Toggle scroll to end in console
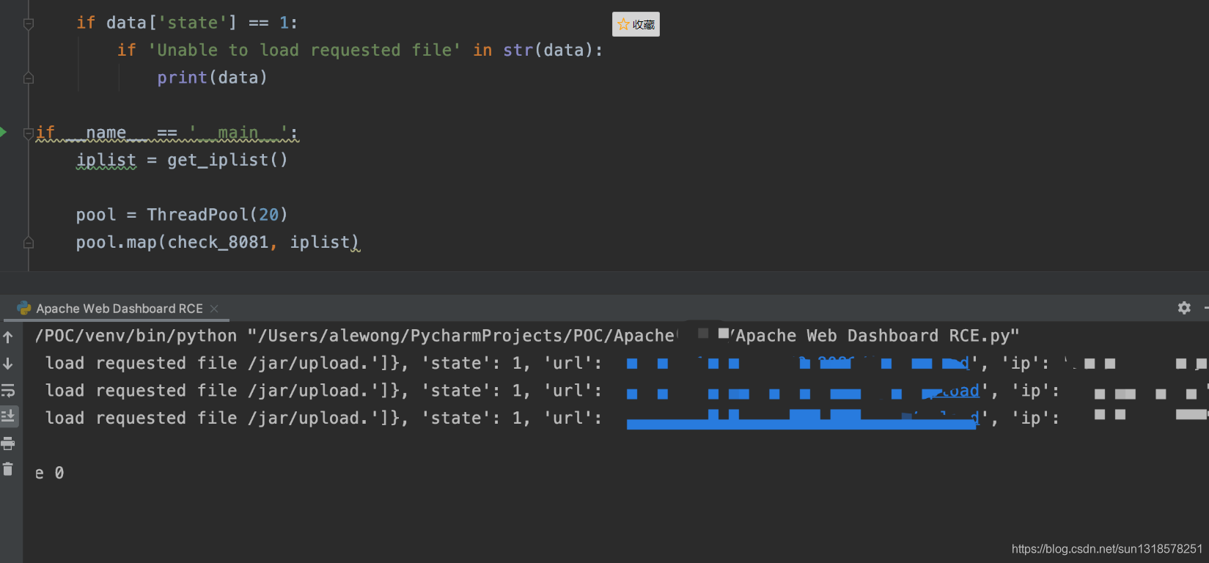This screenshot has height=563, width=1209. [x=8, y=416]
